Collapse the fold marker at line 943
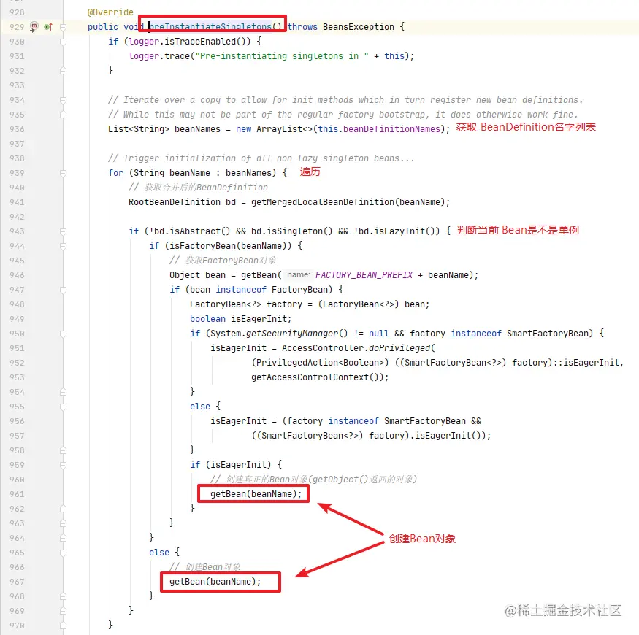Screen dimensions: 639x635 (63, 231)
